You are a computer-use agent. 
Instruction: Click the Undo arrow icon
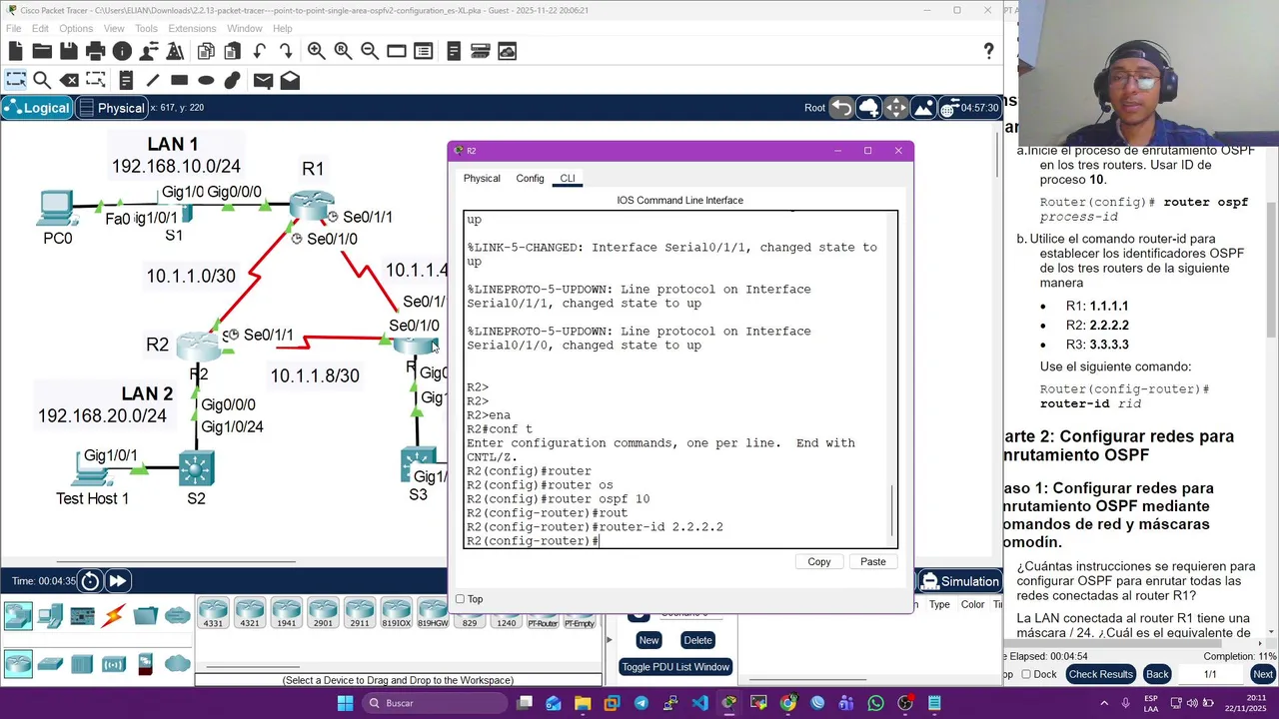click(x=260, y=51)
